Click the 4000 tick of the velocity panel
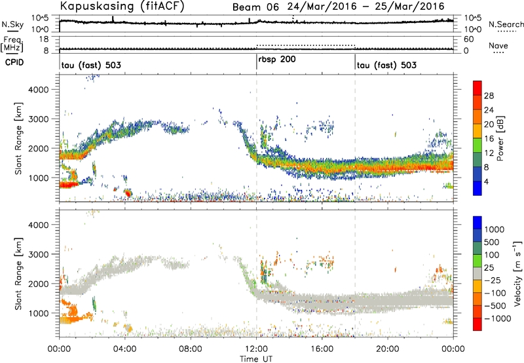The image size is (524, 363). tap(38, 225)
